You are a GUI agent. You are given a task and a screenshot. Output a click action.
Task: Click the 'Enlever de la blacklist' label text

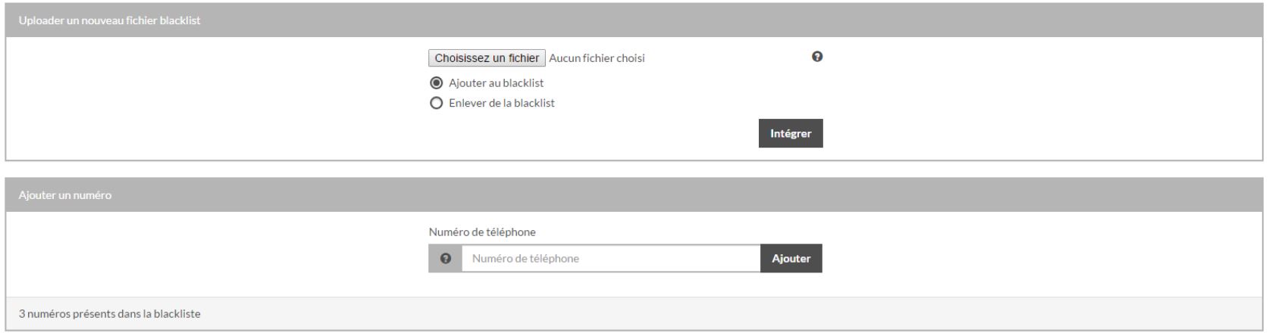point(501,104)
